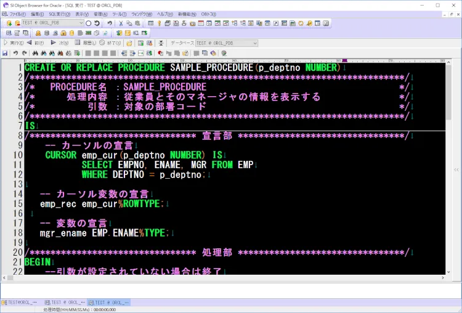Click the SQL window icon at second toolbar start
Screen dimensions: 462x313
(9, 33)
